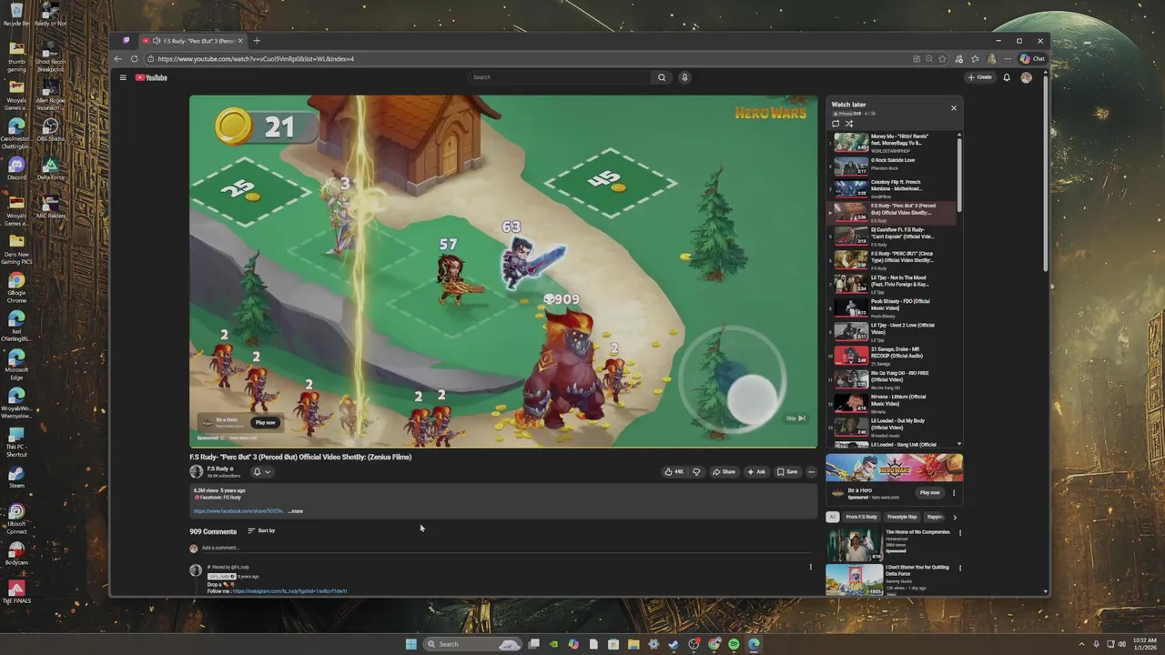Expand the subscription notification bell dropdown
This screenshot has width=1165, height=655.
click(261, 471)
